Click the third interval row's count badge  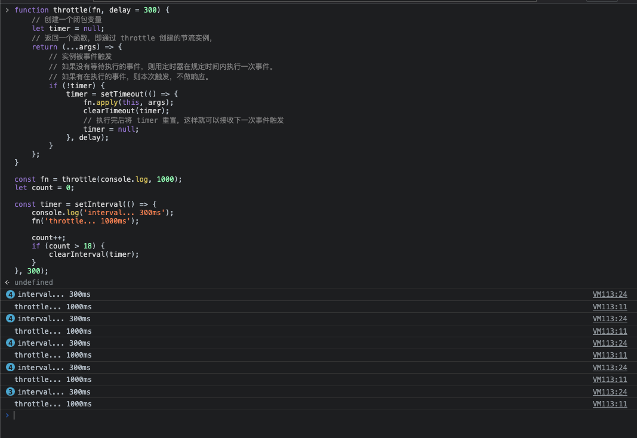(10, 343)
